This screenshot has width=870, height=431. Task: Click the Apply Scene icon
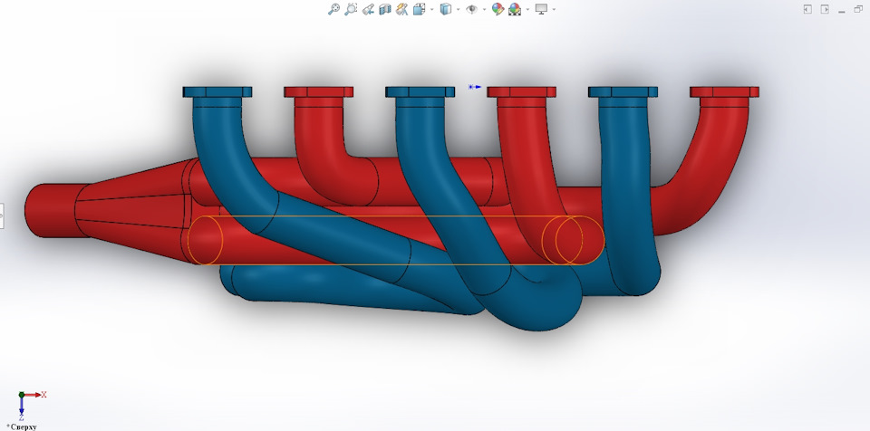[x=515, y=9]
